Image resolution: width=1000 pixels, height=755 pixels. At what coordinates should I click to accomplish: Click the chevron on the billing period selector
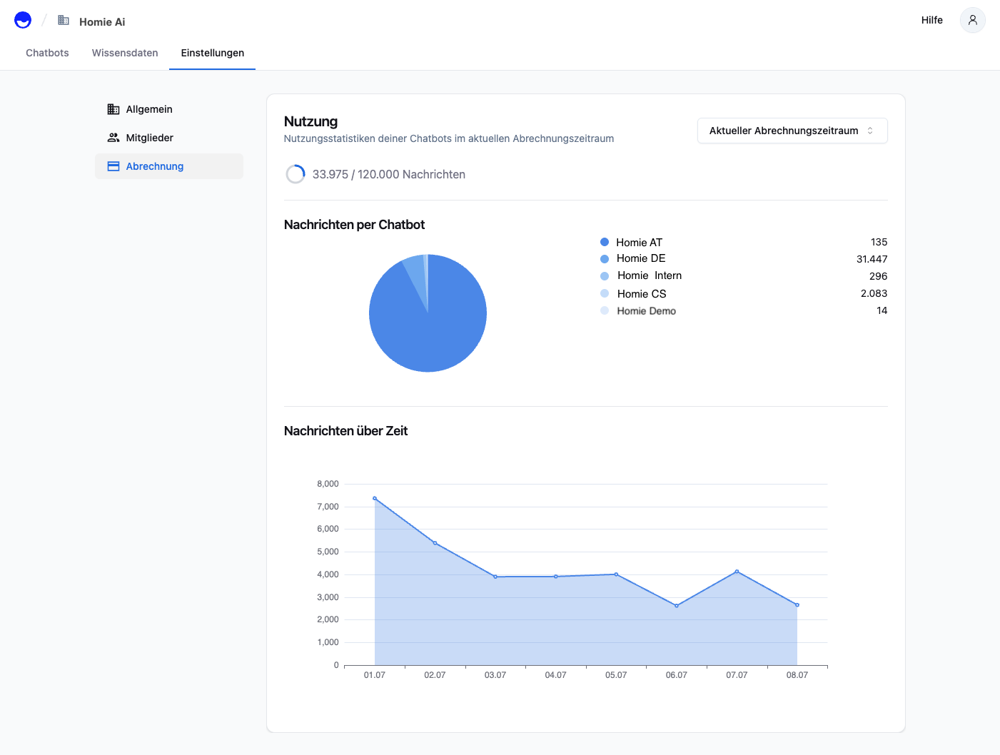(870, 131)
